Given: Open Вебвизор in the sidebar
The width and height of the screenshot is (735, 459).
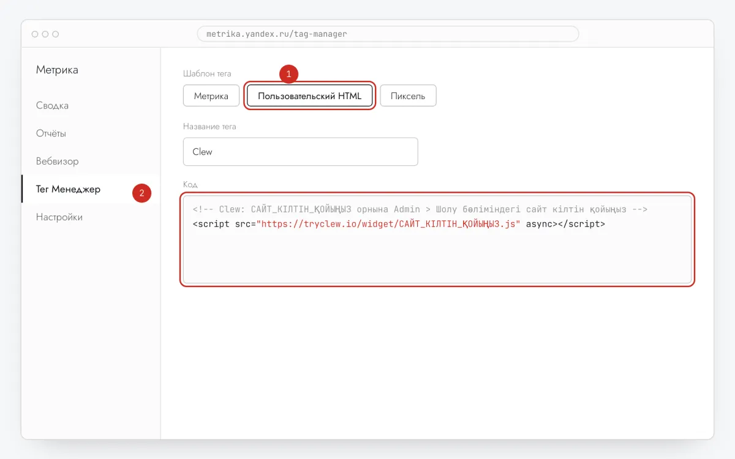Looking at the screenshot, I should tap(57, 162).
